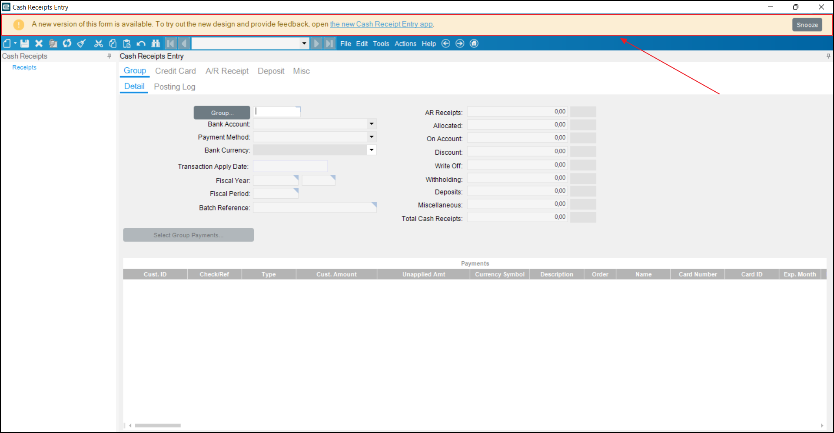Viewport: 834px width, 433px height.
Task: Open the Actions menu
Action: [x=405, y=44]
